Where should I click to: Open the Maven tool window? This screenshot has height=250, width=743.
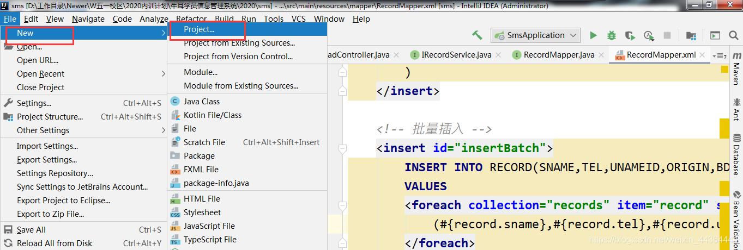click(x=736, y=68)
